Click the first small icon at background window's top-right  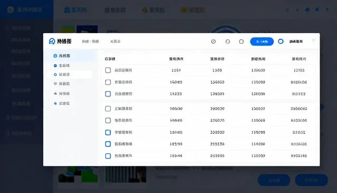tap(288, 10)
